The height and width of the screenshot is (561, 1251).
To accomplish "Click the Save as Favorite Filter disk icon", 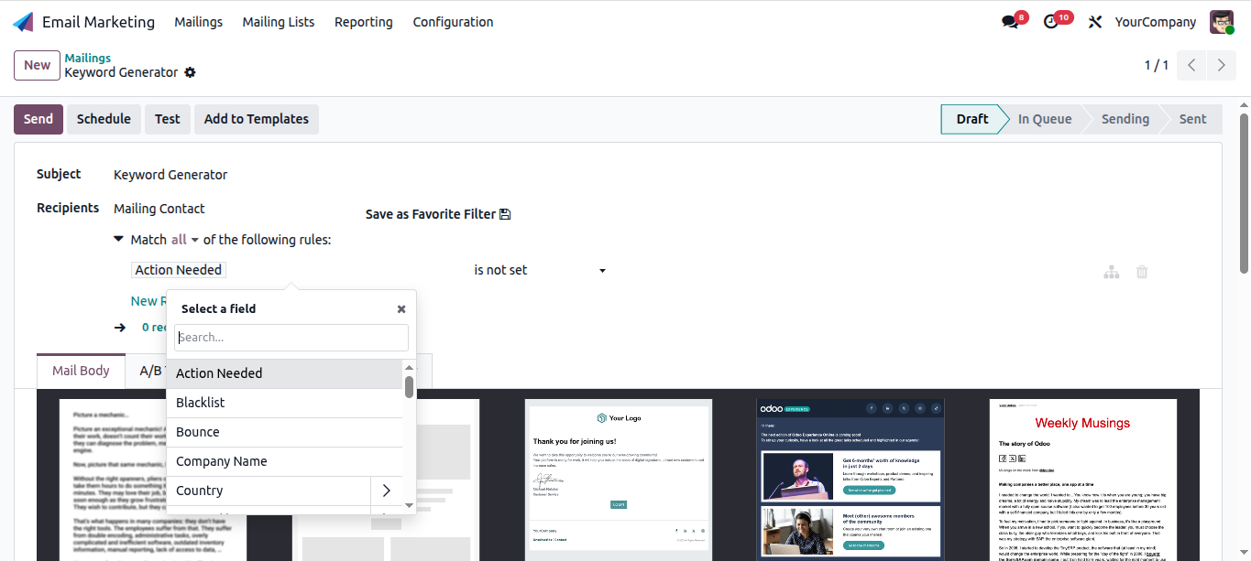I will click(x=504, y=214).
